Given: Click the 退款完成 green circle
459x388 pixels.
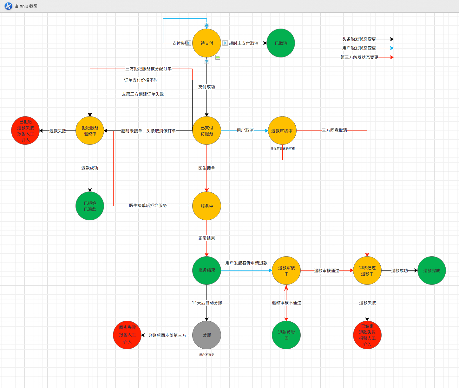Looking at the screenshot, I should (x=431, y=271).
